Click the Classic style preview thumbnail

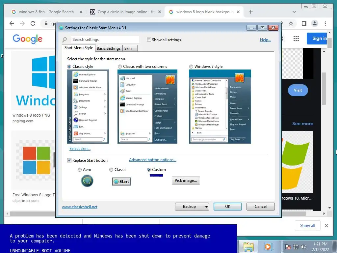pos(88,106)
